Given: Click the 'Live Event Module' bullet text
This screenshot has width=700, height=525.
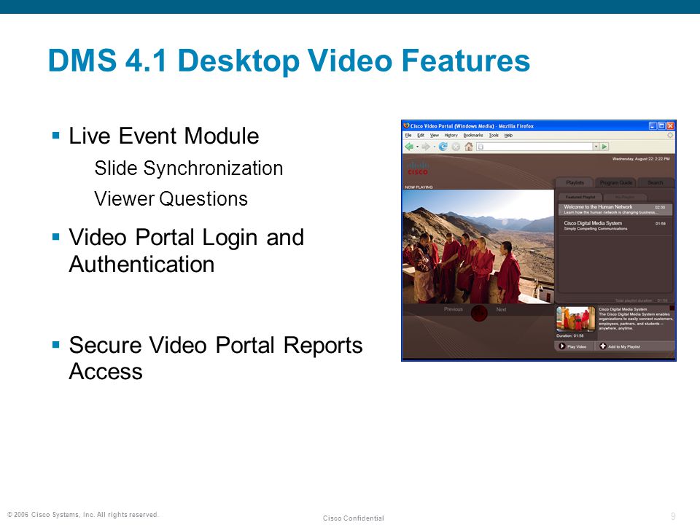Looking at the screenshot, I should click(x=164, y=136).
